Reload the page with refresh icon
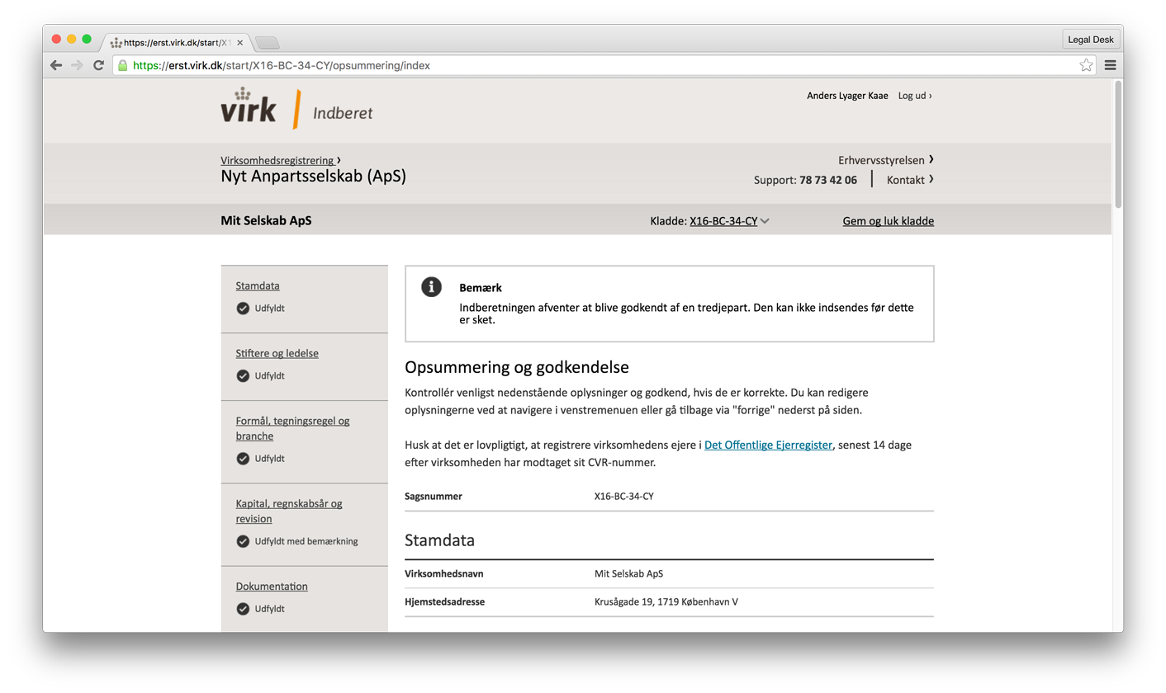The height and width of the screenshot is (693, 1166). (98, 65)
